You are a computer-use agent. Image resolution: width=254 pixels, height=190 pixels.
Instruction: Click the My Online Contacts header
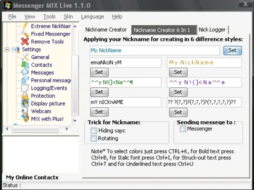[32, 177]
